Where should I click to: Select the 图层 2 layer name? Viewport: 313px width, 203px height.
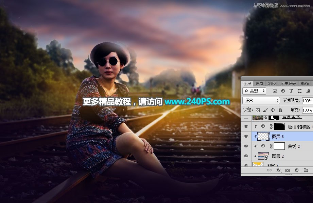pyautogui.click(x=278, y=156)
